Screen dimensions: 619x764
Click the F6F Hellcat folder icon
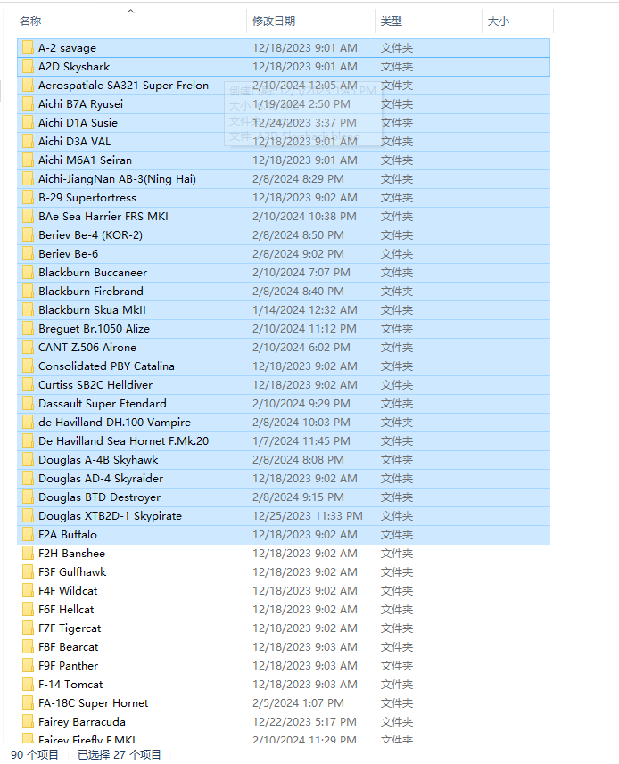pyautogui.click(x=28, y=610)
